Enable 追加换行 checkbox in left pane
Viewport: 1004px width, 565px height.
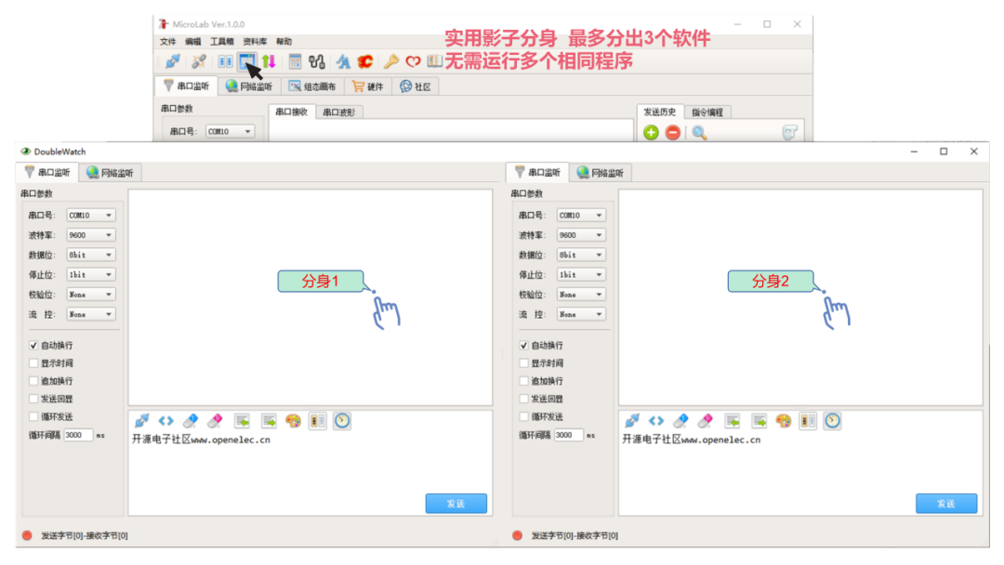pyautogui.click(x=33, y=381)
